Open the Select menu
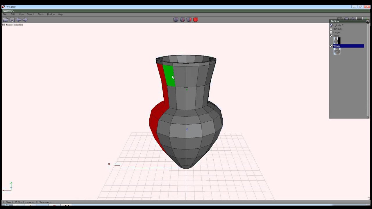The width and height of the screenshot is (372, 209). pyautogui.click(x=31, y=14)
